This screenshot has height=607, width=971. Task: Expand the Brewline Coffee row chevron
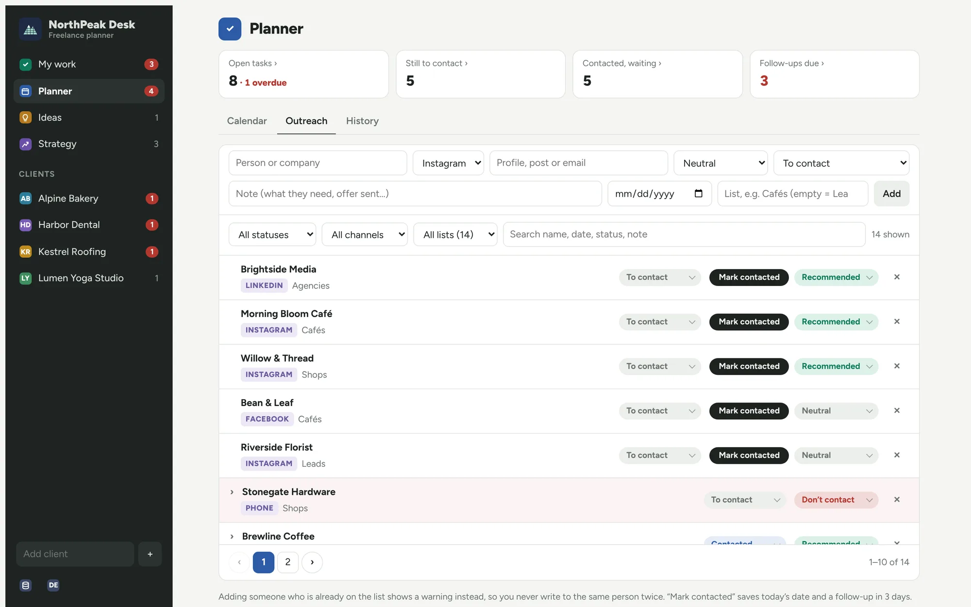click(x=232, y=537)
